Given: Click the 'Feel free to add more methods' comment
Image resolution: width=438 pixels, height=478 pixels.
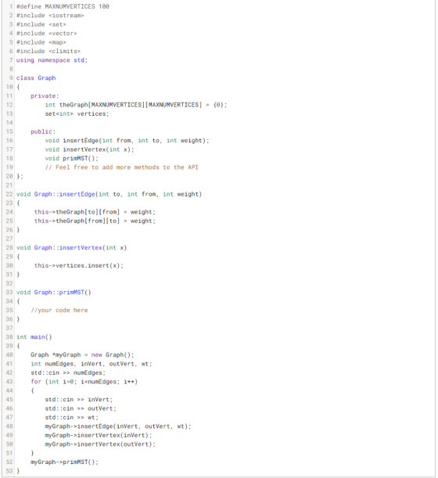Looking at the screenshot, I should [x=121, y=167].
